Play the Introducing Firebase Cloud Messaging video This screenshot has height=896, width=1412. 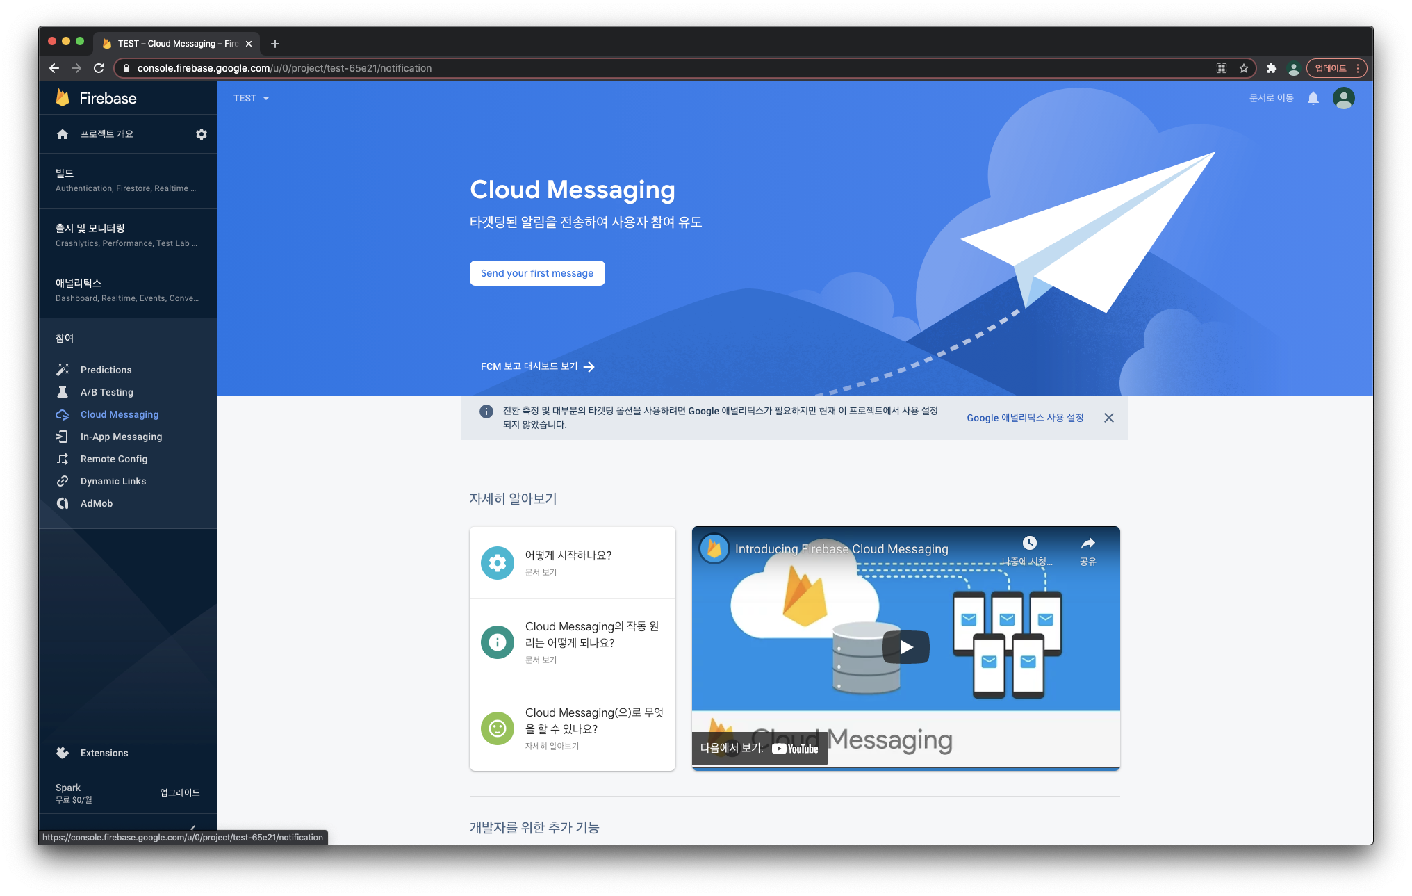click(x=905, y=647)
